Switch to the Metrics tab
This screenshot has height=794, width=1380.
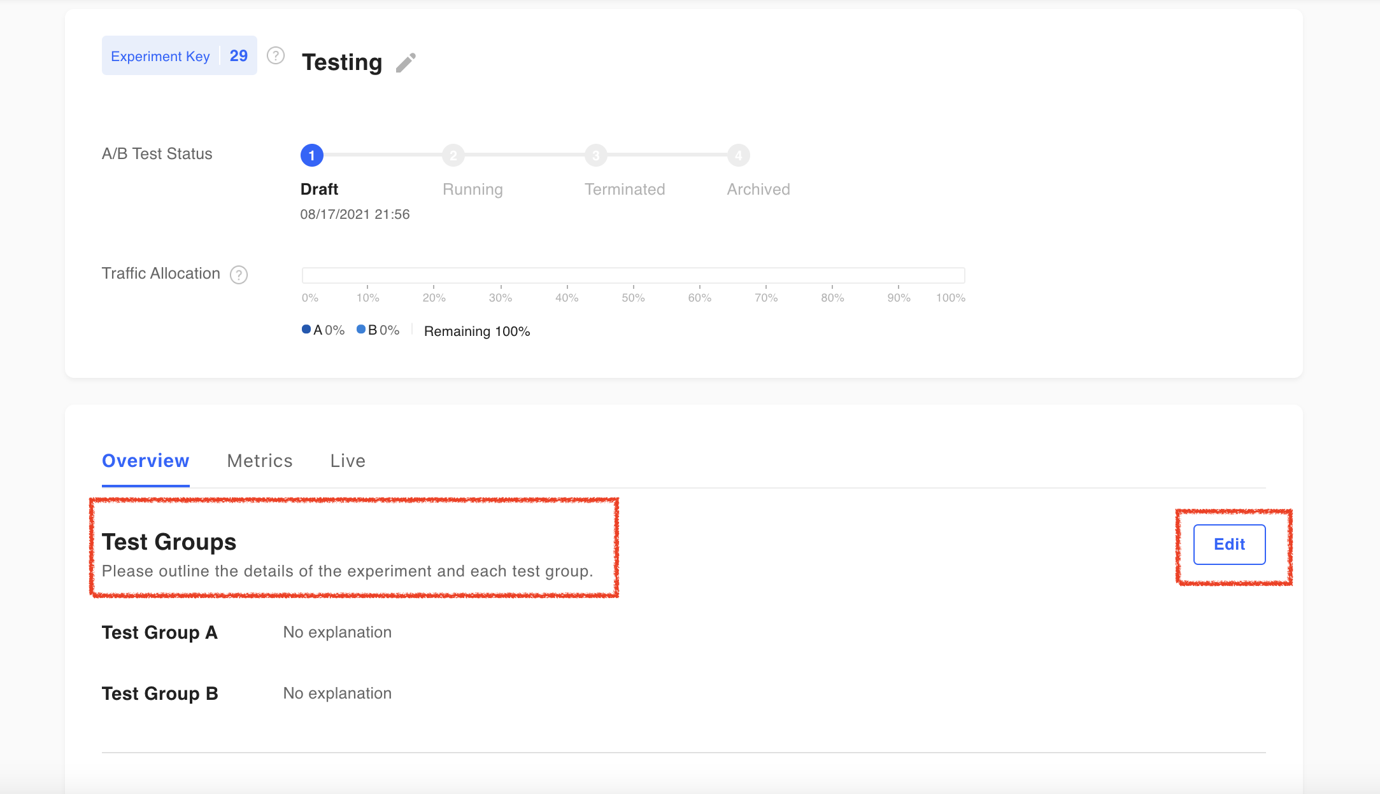pyautogui.click(x=260, y=461)
